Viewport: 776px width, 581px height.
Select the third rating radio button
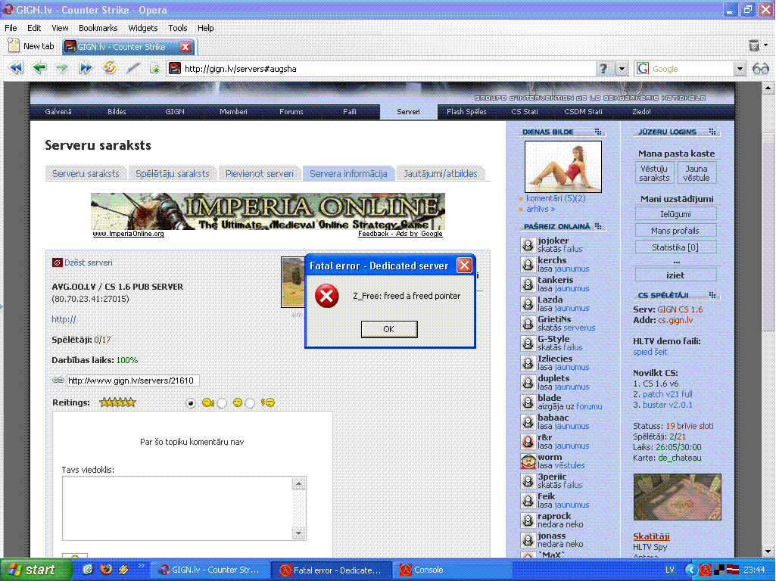click(x=251, y=403)
